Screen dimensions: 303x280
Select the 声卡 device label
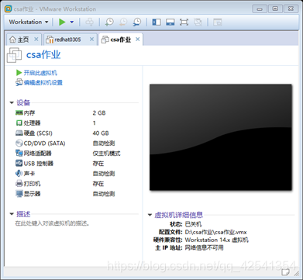[29, 174]
